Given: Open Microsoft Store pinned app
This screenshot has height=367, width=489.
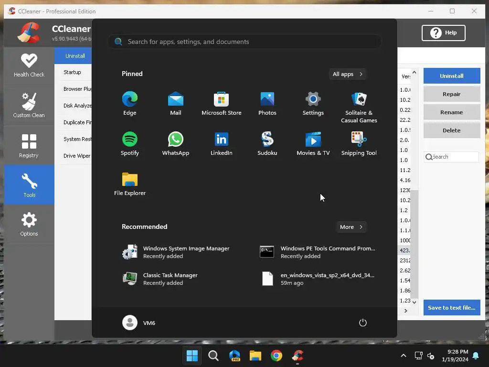Looking at the screenshot, I should point(222,104).
